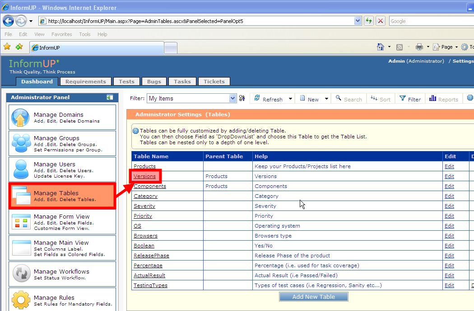This screenshot has height=311, width=474.
Task: Click the Add New Table button
Action: pyautogui.click(x=314, y=297)
